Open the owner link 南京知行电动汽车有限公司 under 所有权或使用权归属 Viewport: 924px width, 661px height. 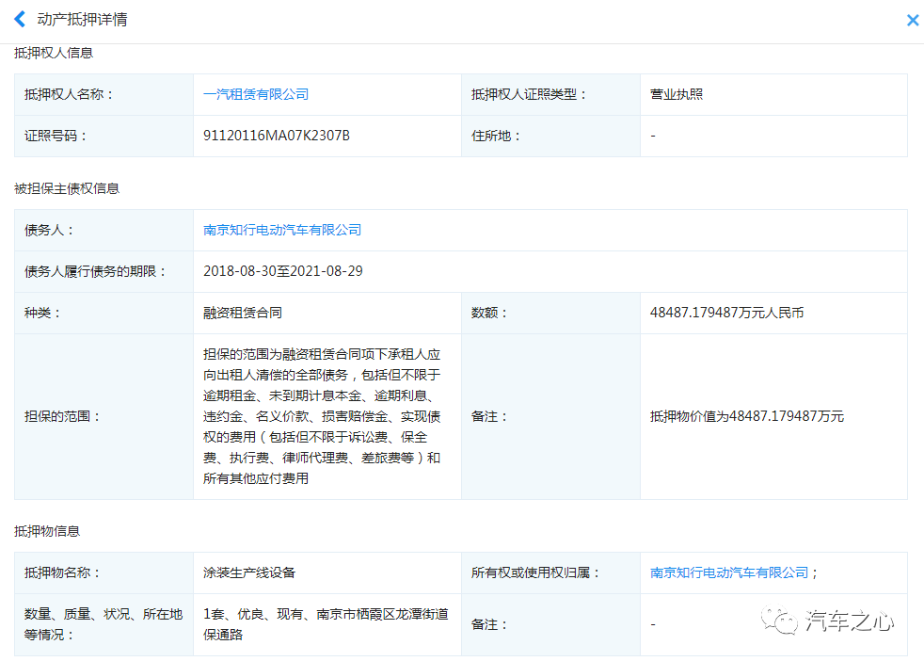[729, 572]
